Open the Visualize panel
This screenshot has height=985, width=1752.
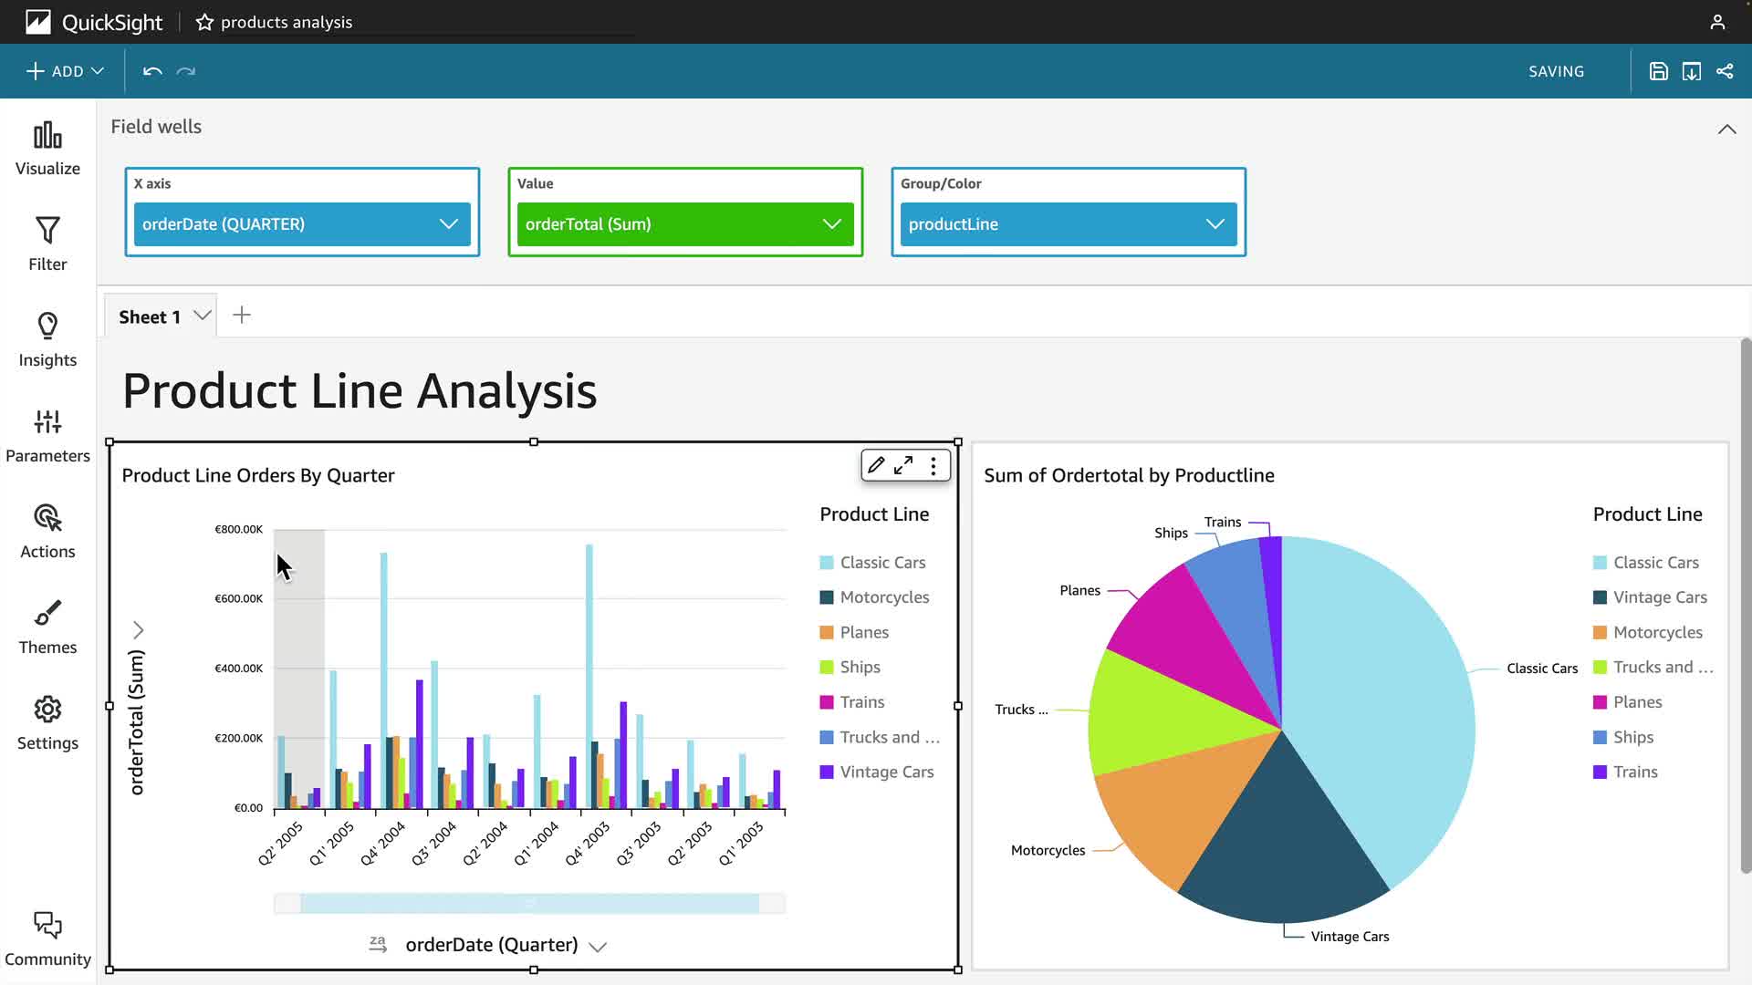[x=47, y=149]
